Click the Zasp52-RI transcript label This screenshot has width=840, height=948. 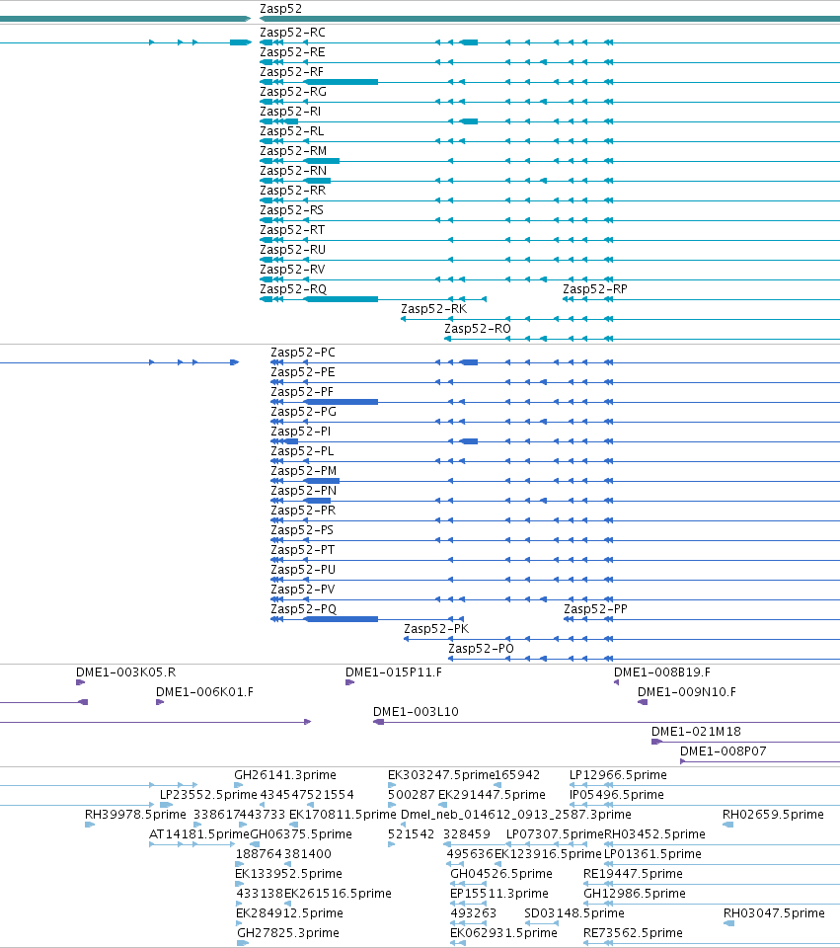pos(290,112)
